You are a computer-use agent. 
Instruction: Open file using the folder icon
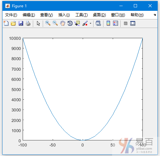pyautogui.click(x=13, y=23)
